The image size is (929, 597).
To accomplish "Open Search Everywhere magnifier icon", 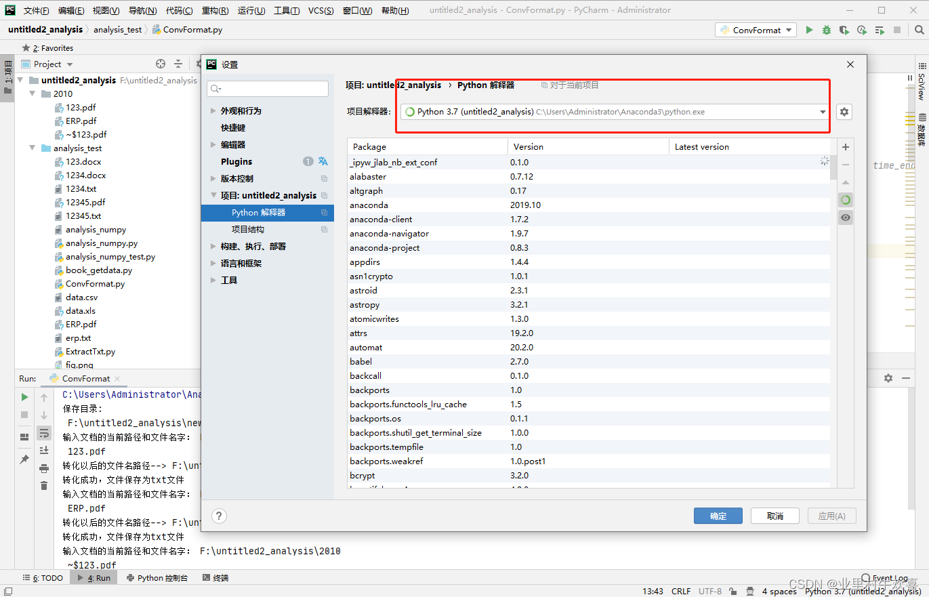I will pyautogui.click(x=919, y=30).
